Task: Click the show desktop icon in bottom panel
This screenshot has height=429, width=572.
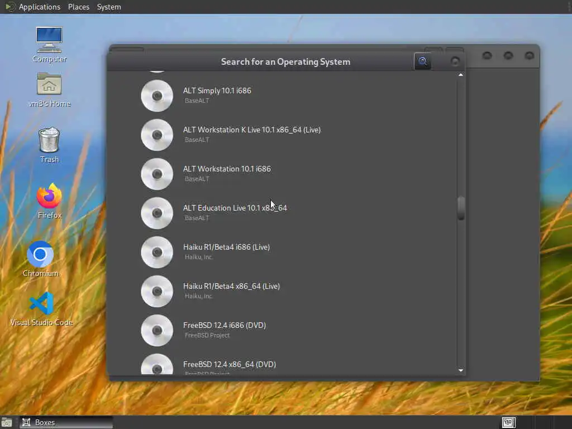Action: pos(7,422)
